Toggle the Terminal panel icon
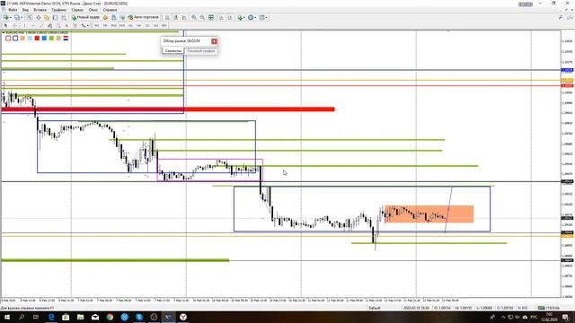The image size is (575, 323). [56, 17]
